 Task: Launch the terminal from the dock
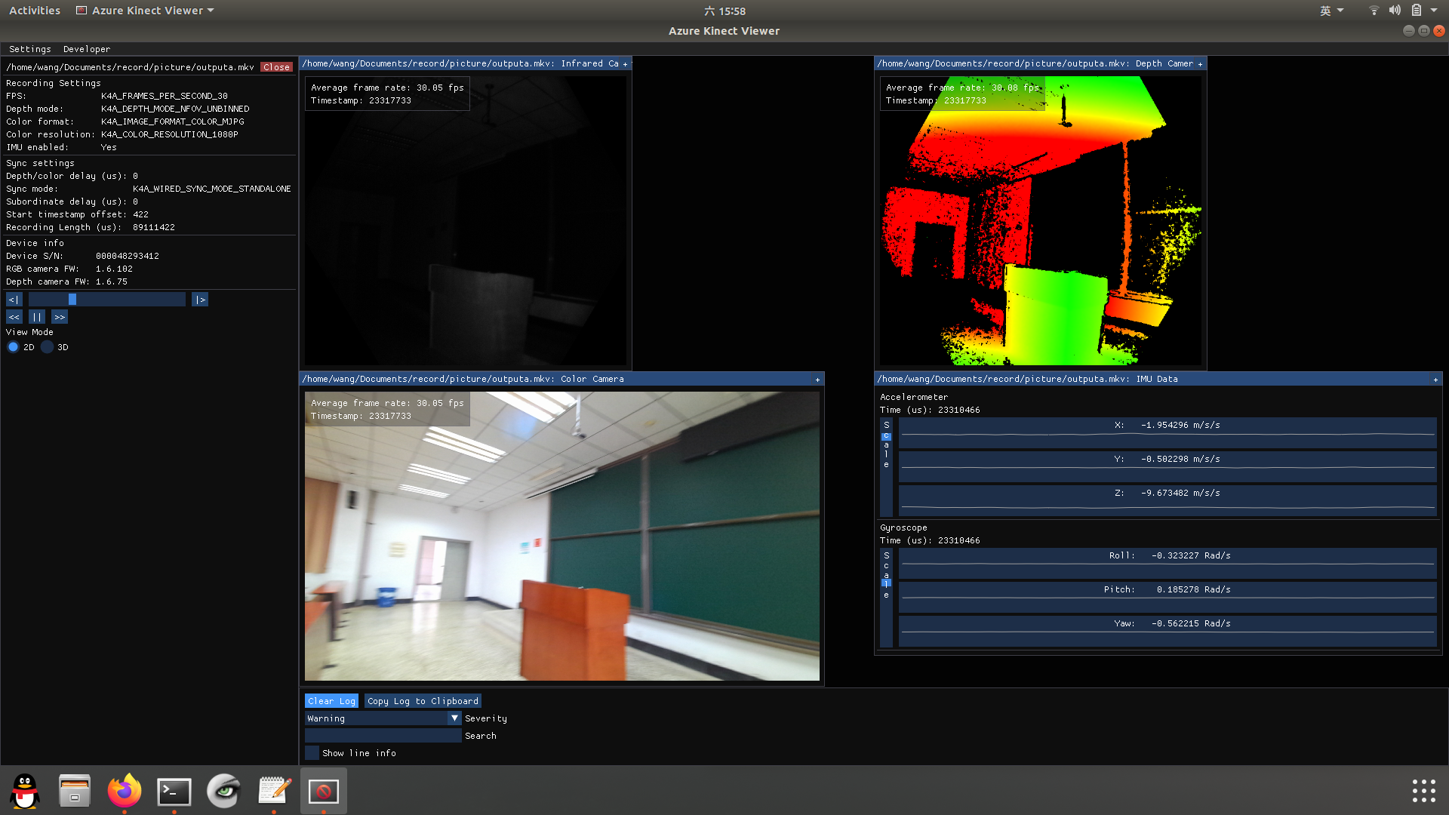(174, 791)
